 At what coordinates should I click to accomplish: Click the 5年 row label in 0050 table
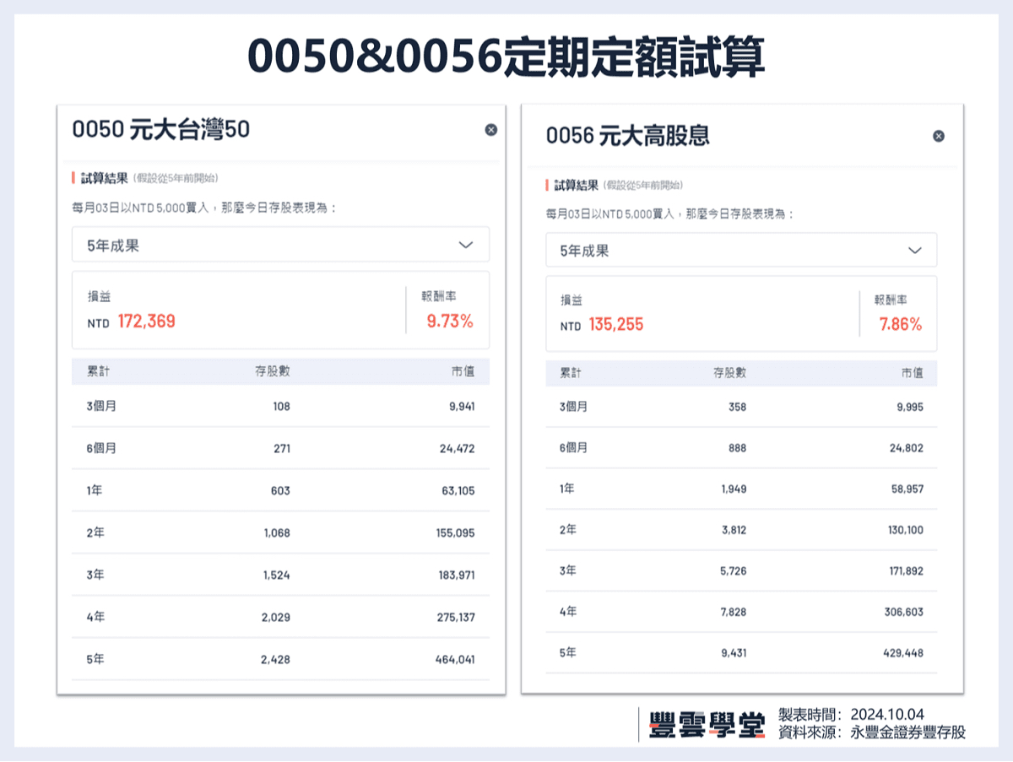pyautogui.click(x=95, y=659)
